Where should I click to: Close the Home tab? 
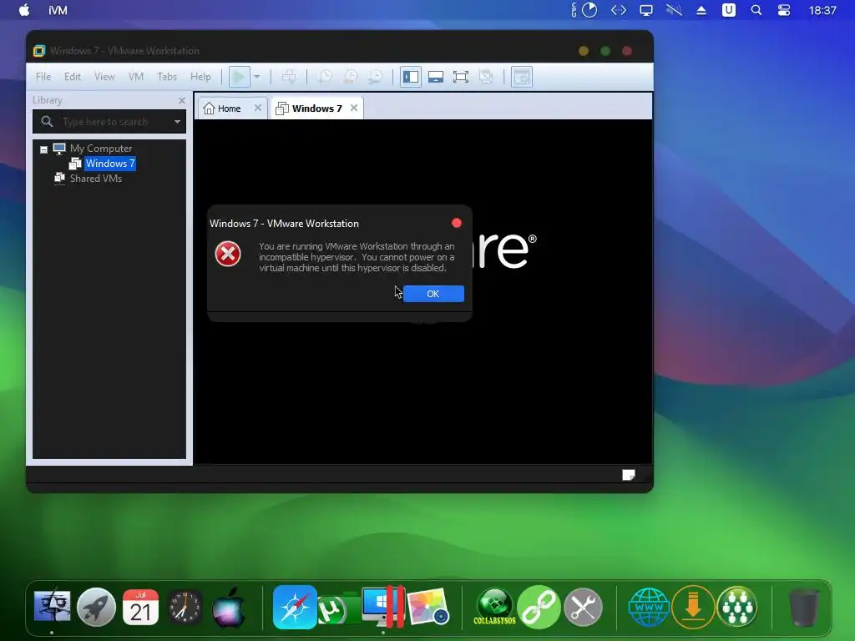click(x=258, y=108)
